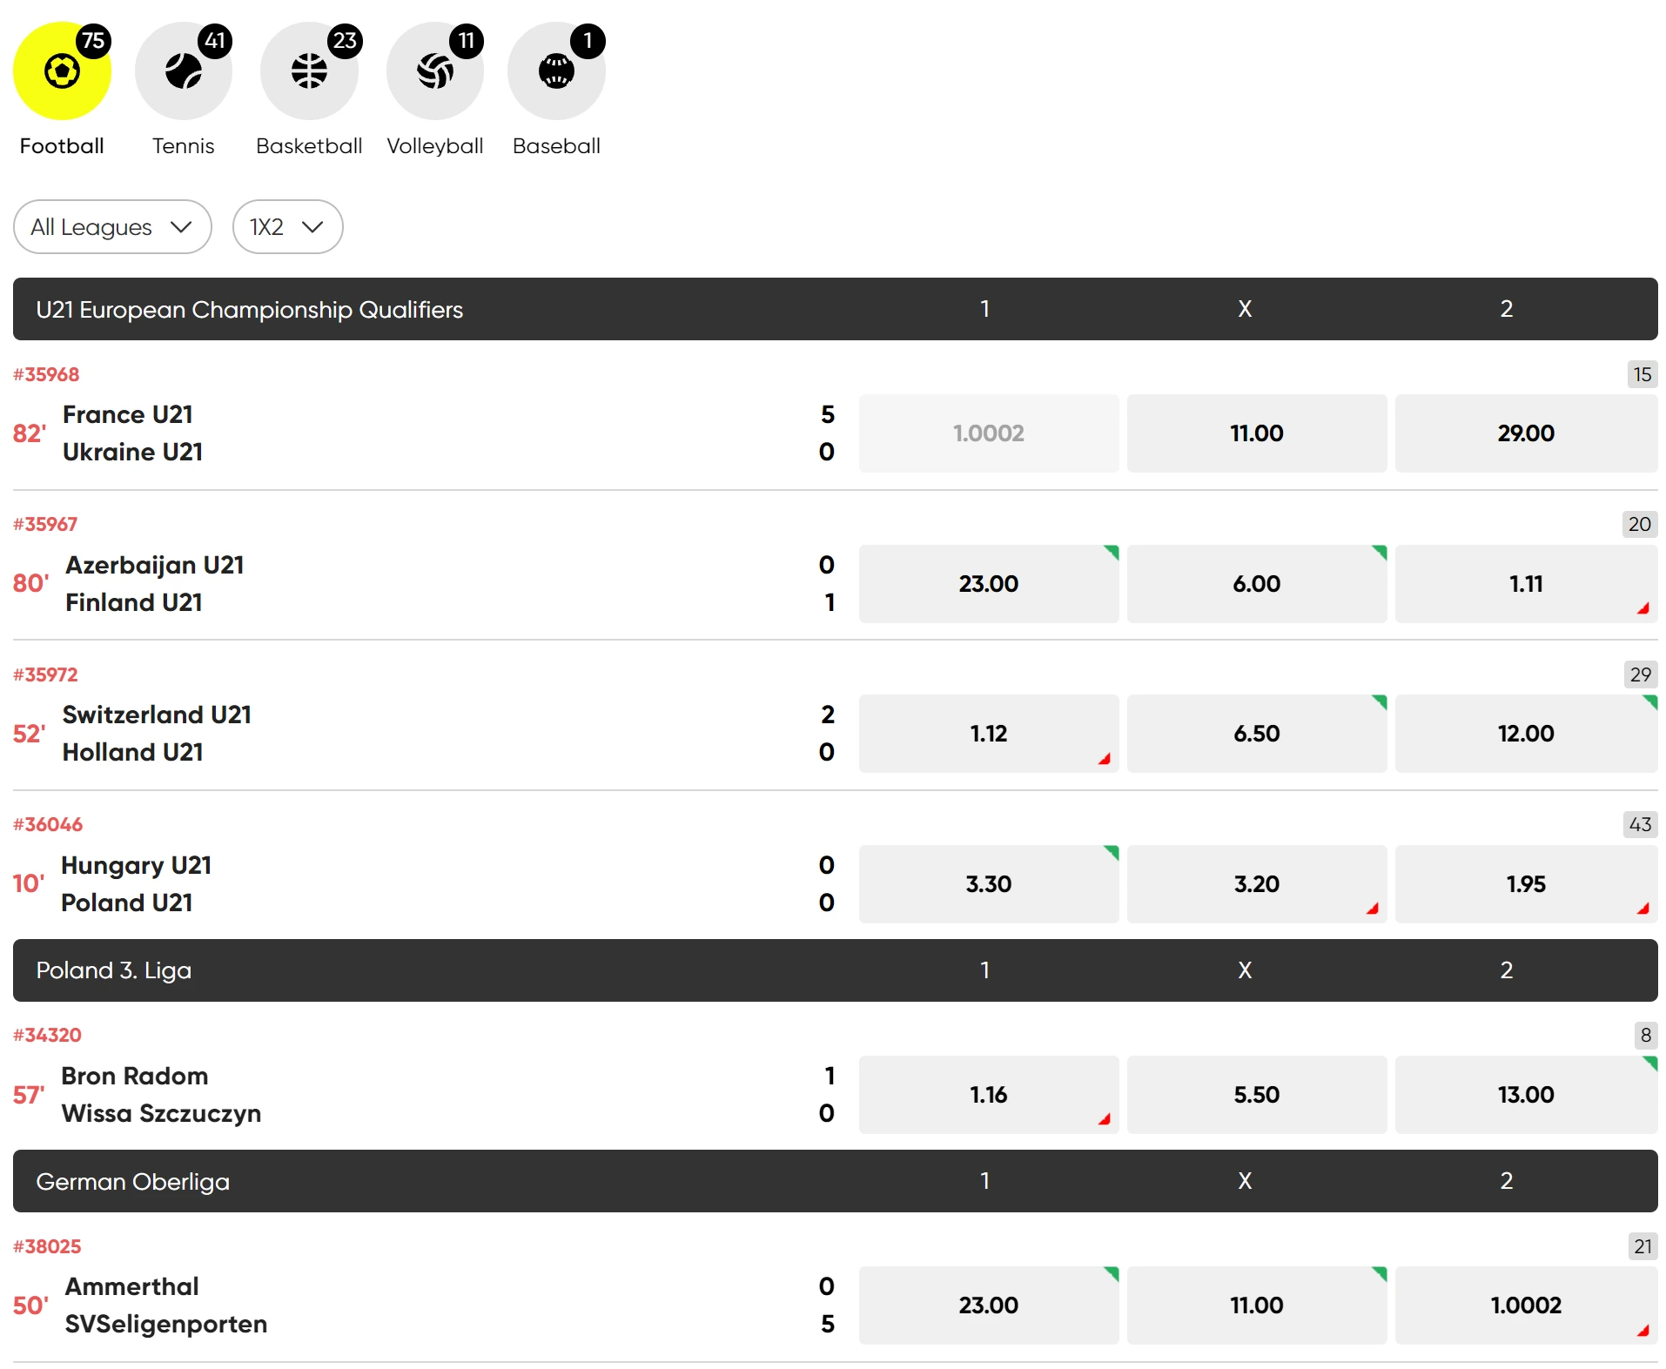Image resolution: width=1666 pixels, height=1369 pixels.
Task: Click the German Oberliga league header
Action: 132,1181
